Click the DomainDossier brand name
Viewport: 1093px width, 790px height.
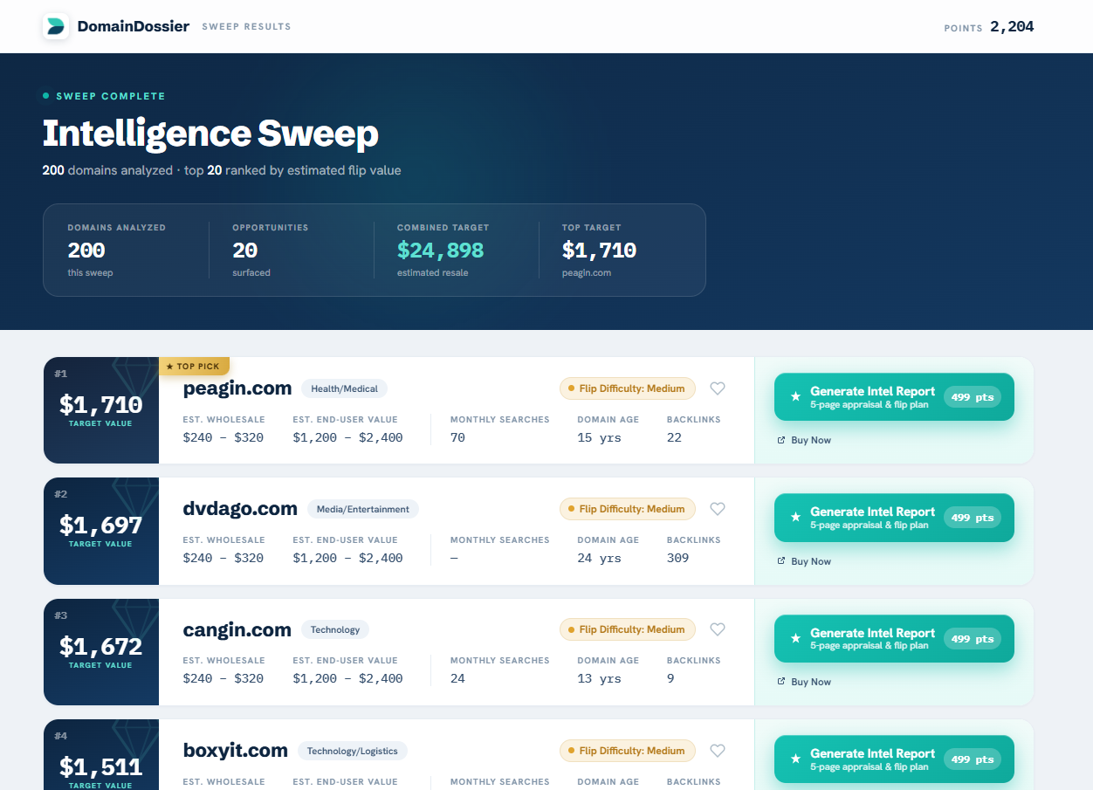point(134,26)
